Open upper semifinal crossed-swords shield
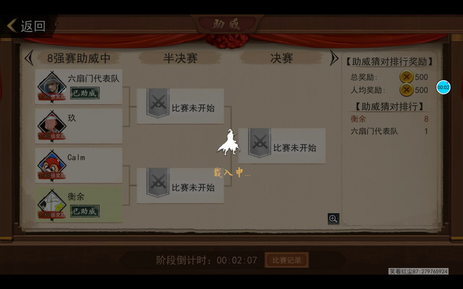 coord(158,103)
